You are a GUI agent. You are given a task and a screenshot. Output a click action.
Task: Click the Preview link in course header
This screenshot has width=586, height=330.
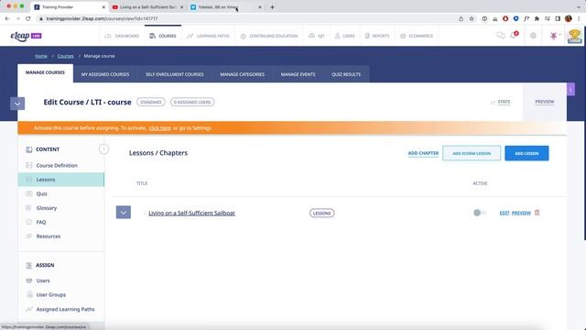tap(545, 102)
